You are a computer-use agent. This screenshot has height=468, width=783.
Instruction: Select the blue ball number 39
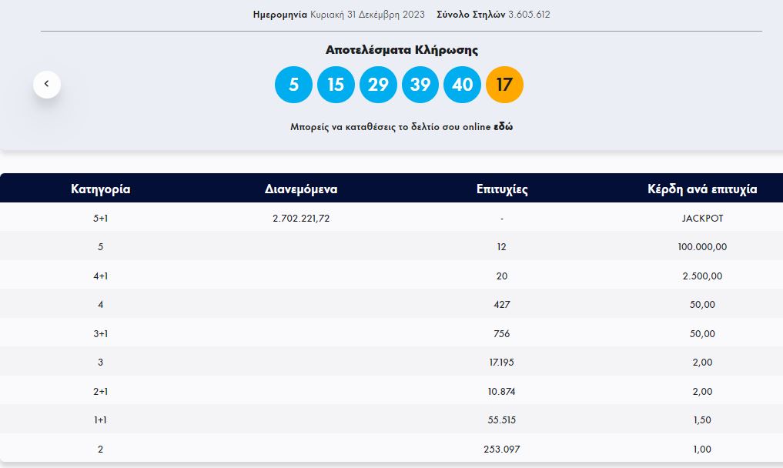tap(420, 85)
